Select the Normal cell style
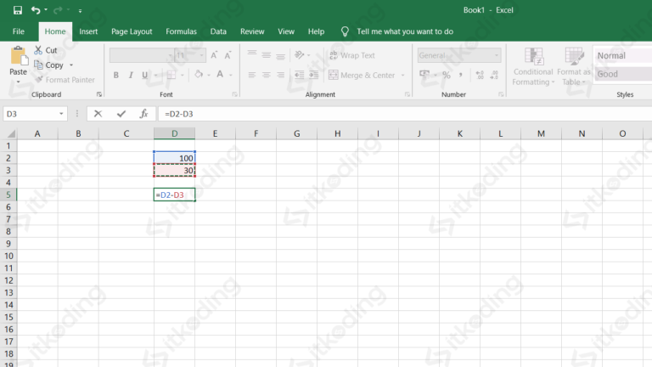This screenshot has width=652, height=367. [622, 56]
